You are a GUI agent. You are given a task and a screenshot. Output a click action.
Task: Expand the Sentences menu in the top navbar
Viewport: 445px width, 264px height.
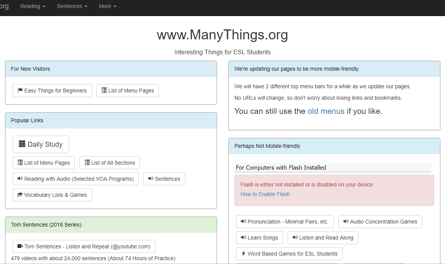[72, 6]
